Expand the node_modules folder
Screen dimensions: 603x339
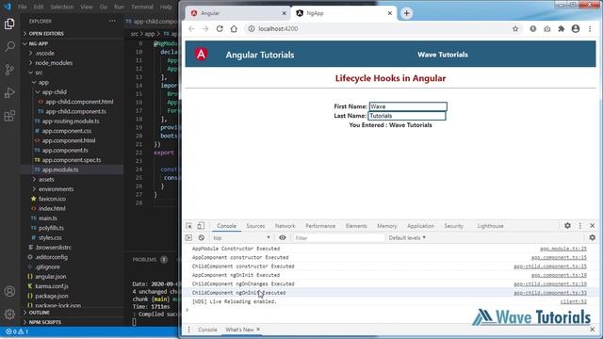point(54,63)
